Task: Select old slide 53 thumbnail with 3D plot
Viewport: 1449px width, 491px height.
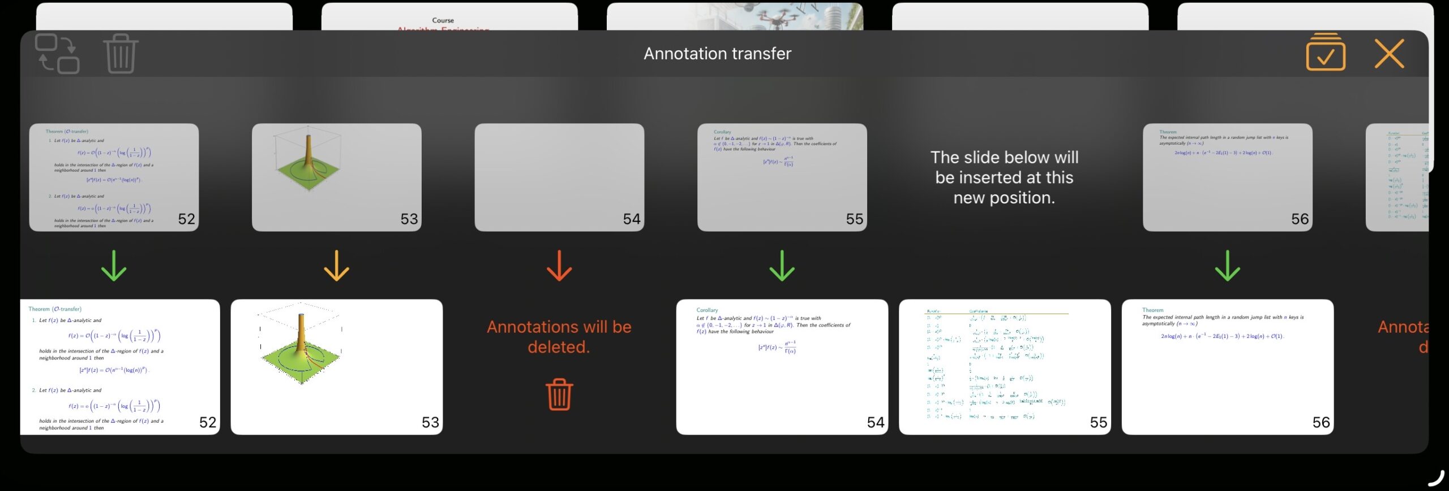Action: (x=336, y=177)
